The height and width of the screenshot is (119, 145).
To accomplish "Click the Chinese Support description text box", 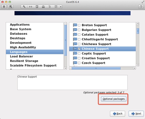I will [72, 82].
